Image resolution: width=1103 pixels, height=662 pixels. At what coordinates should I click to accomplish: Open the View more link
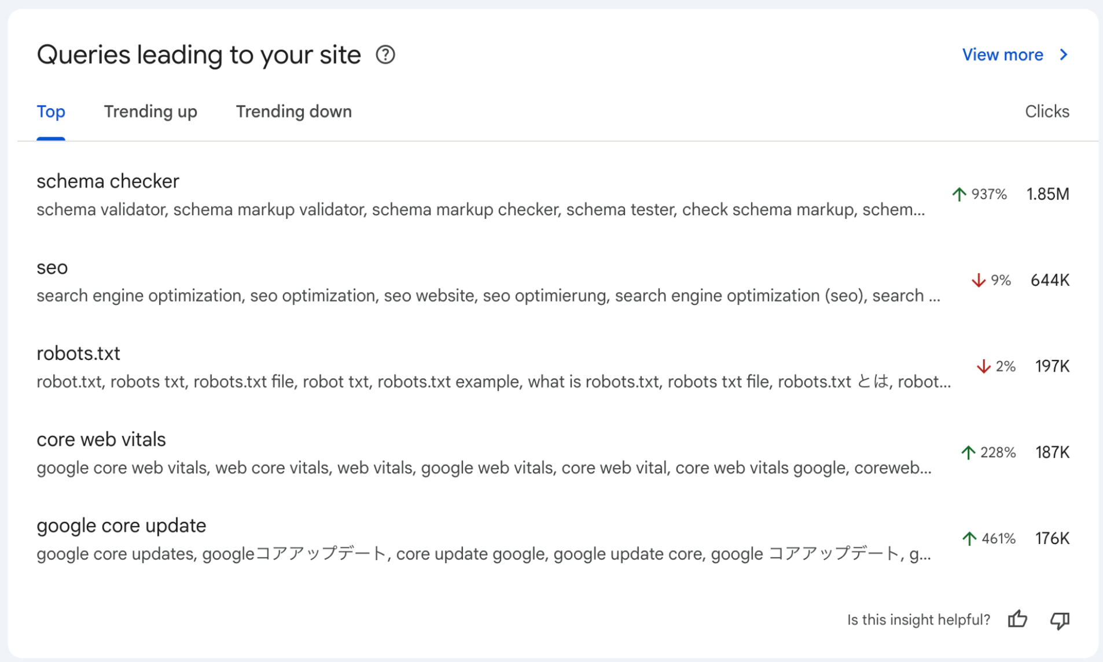(1002, 55)
